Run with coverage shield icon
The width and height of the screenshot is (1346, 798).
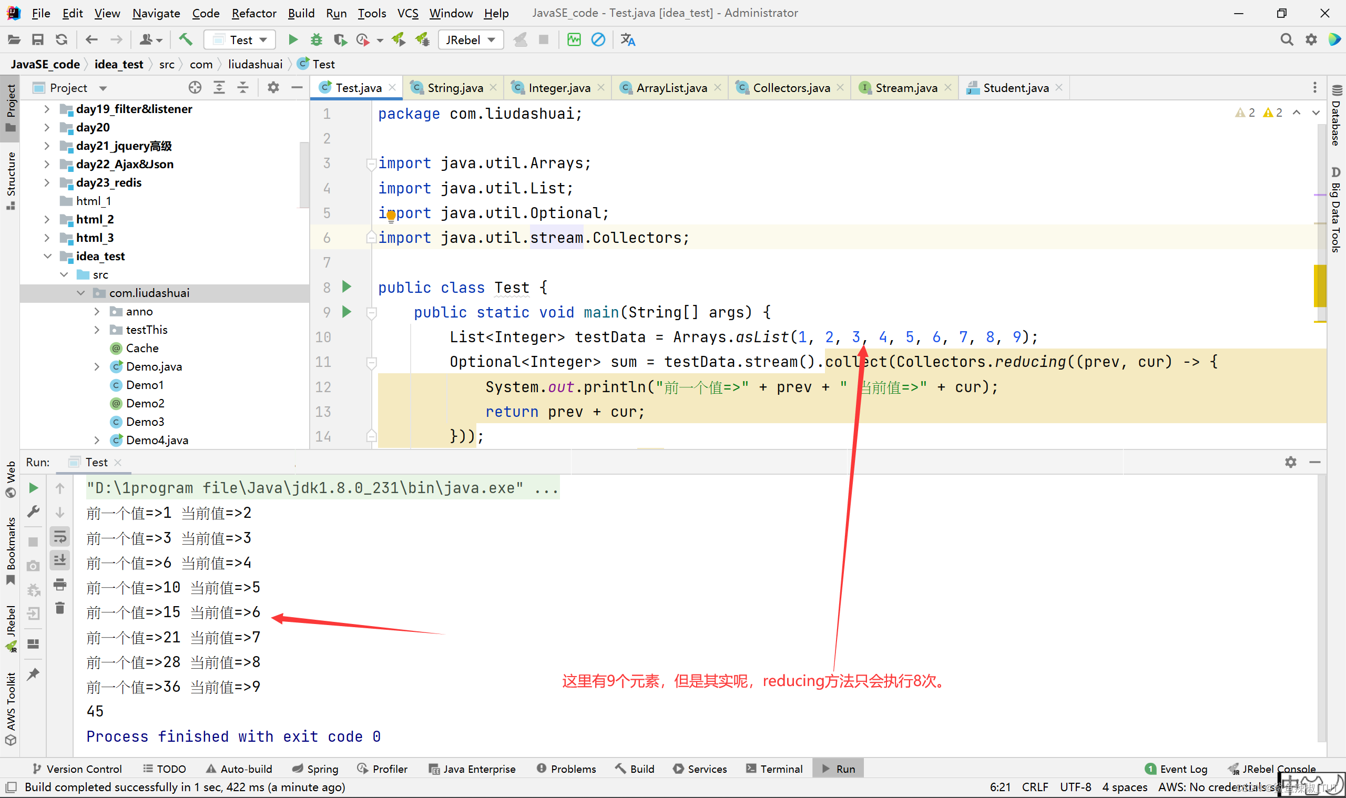pyautogui.click(x=340, y=40)
